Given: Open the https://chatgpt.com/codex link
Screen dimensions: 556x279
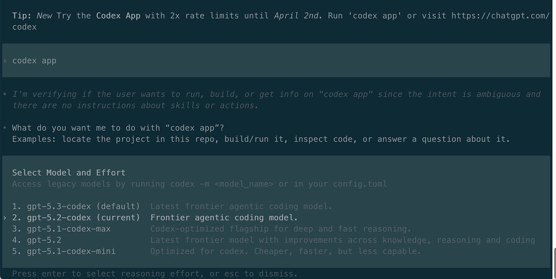Looking at the screenshot, I should [x=500, y=16].
